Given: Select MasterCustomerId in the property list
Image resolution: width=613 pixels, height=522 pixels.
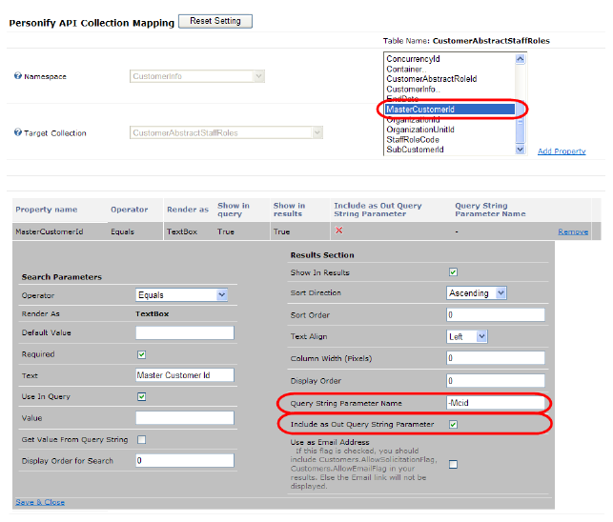Looking at the screenshot, I should (450, 110).
